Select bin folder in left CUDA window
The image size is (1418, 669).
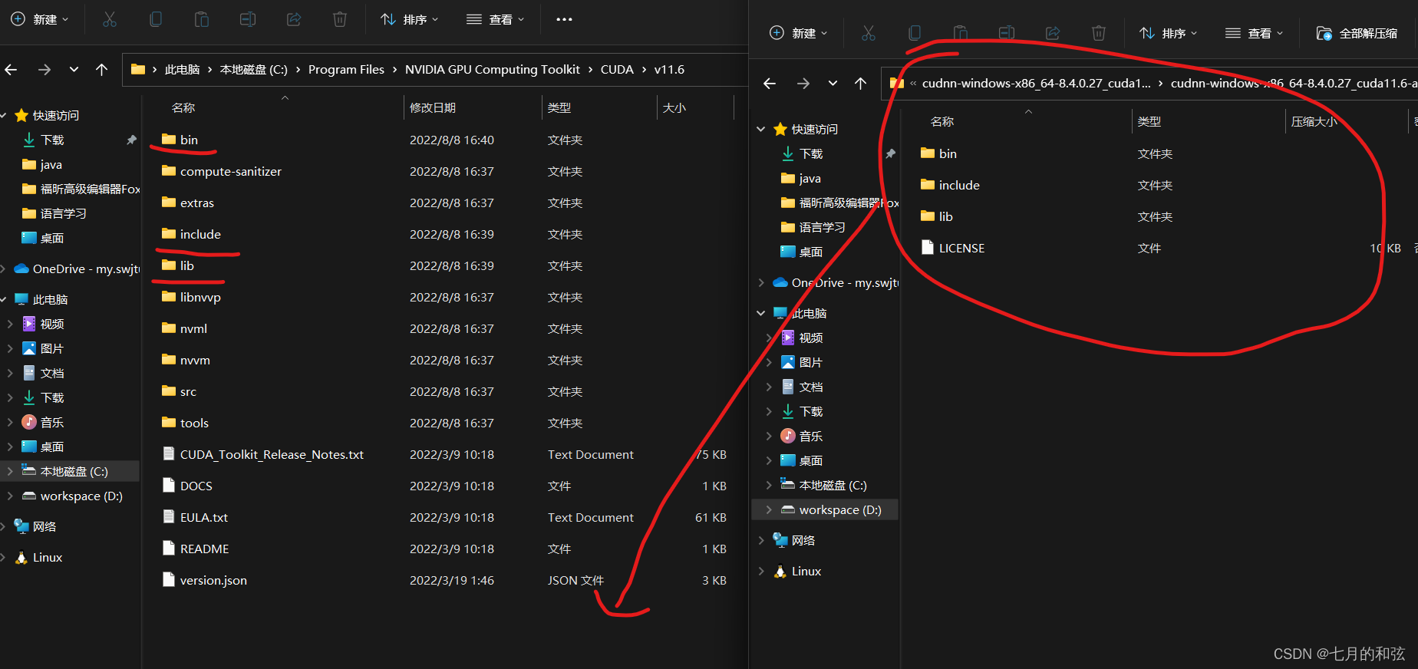click(x=189, y=140)
